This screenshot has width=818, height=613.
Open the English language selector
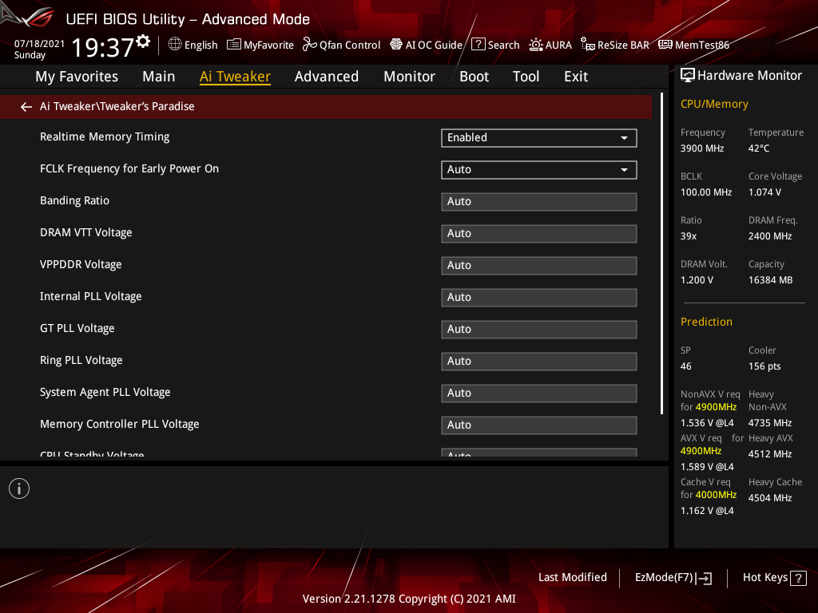193,45
